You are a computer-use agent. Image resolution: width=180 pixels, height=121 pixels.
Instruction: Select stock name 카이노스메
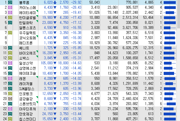[x=27, y=8]
